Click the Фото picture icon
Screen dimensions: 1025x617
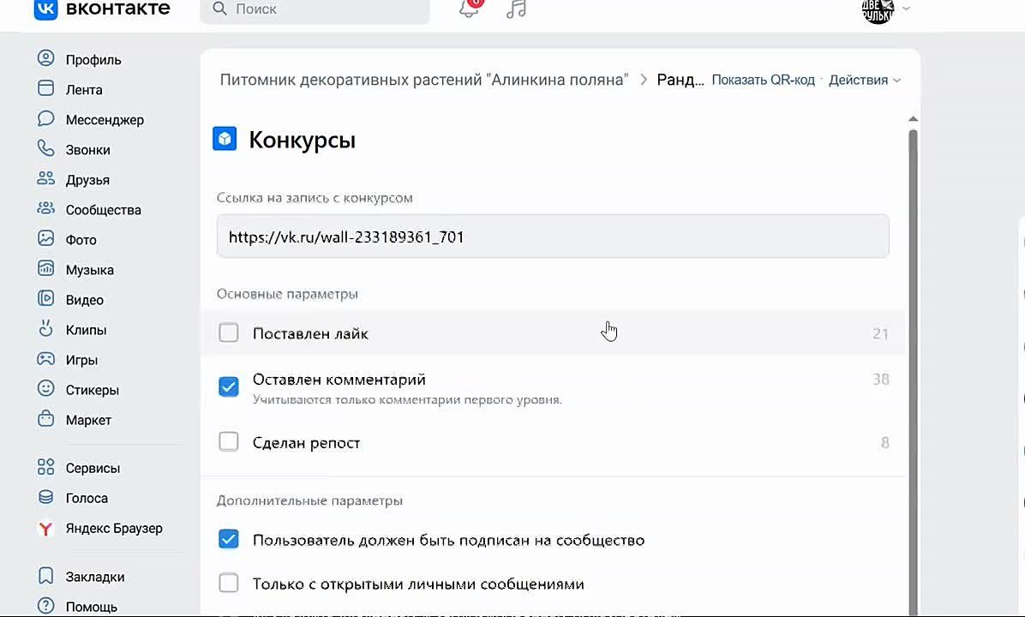tap(45, 238)
